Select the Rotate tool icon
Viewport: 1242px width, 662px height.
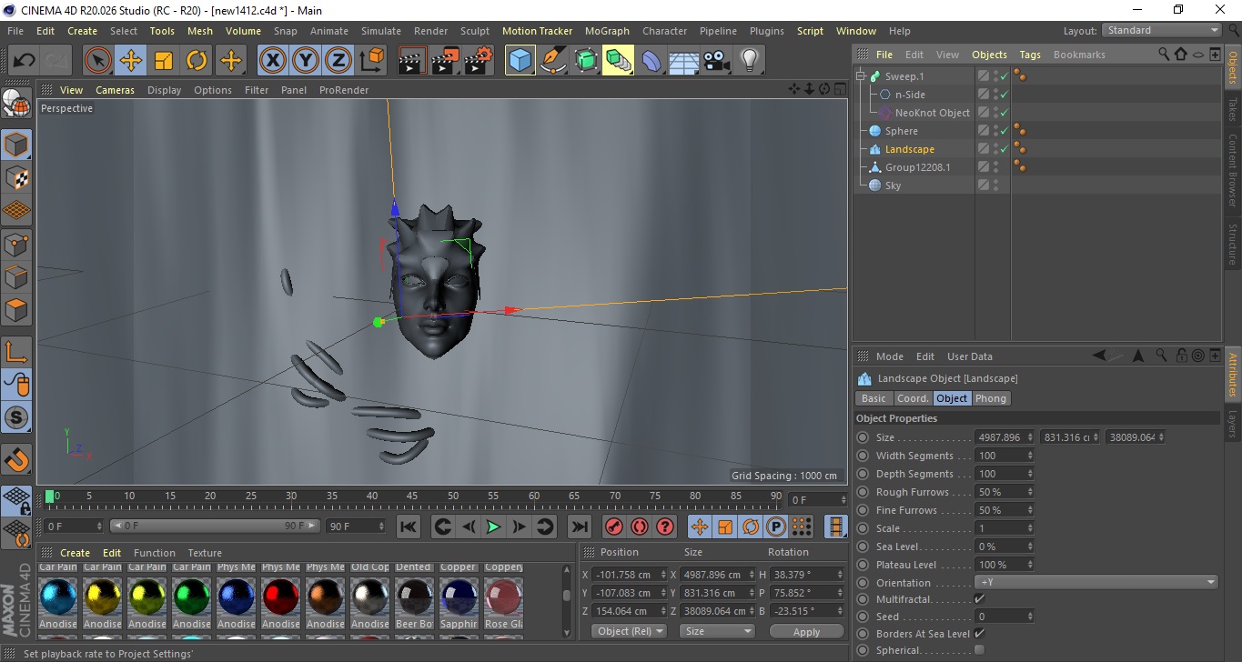pos(197,61)
